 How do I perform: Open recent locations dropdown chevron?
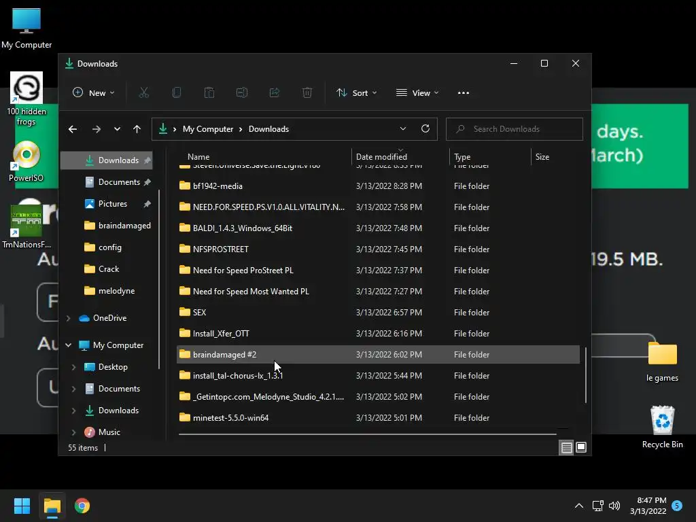point(117,129)
